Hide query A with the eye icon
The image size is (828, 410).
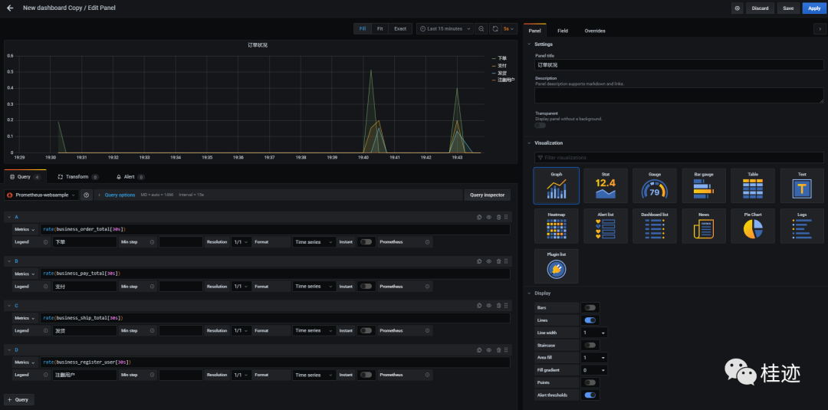489,217
